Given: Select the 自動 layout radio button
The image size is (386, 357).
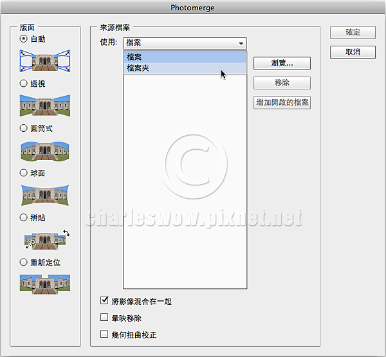Looking at the screenshot, I should click(x=23, y=39).
